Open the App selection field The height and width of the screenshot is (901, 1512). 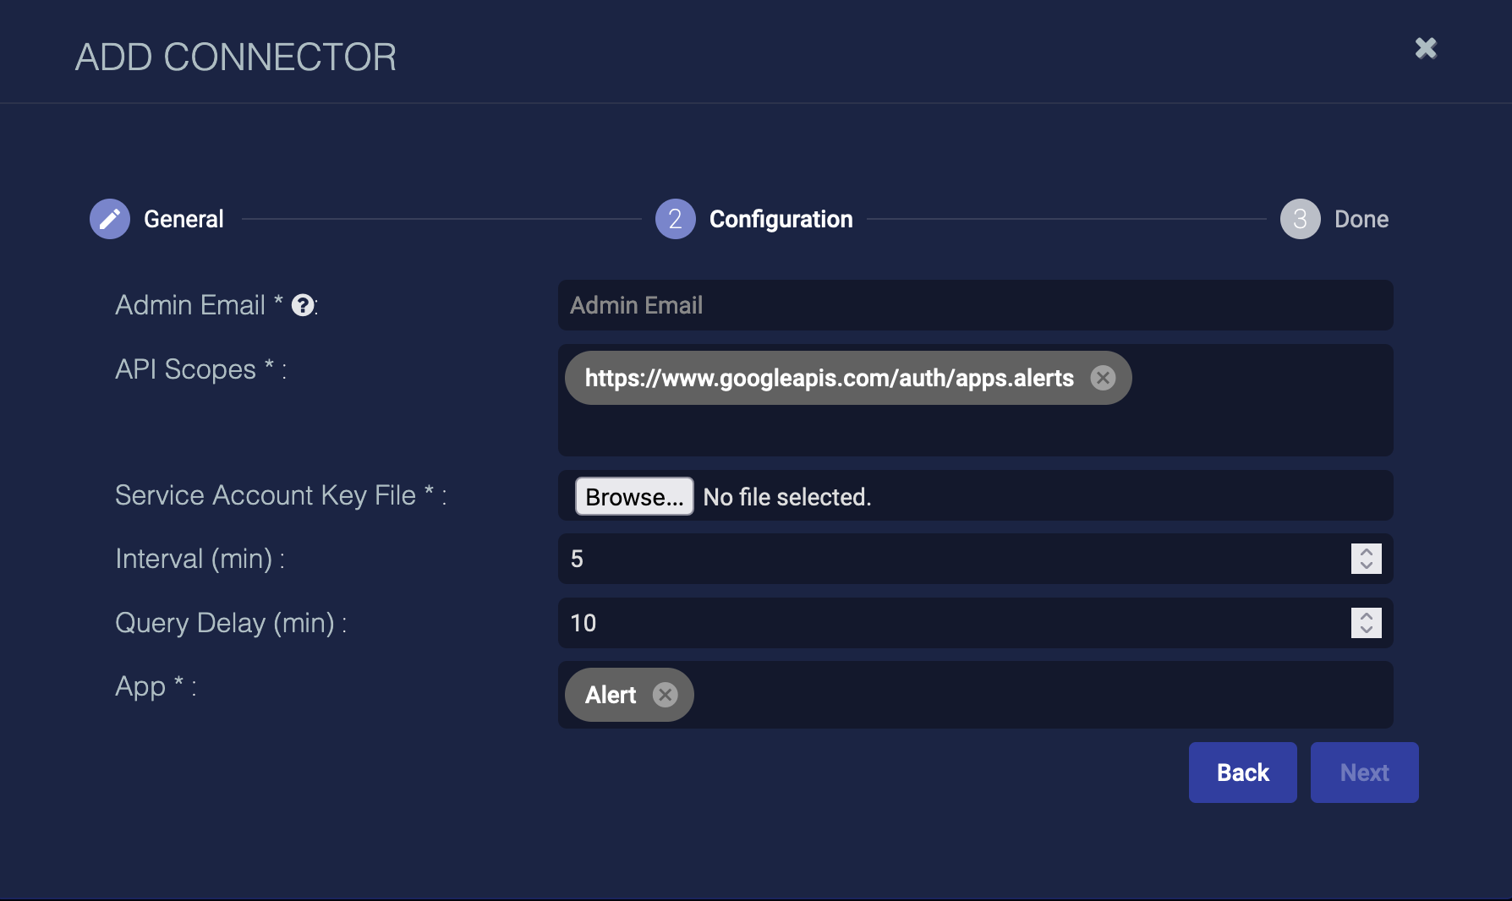click(1040, 695)
